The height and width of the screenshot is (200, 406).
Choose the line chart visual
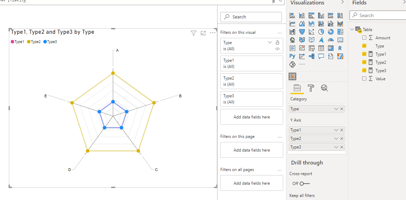pos(292,24)
